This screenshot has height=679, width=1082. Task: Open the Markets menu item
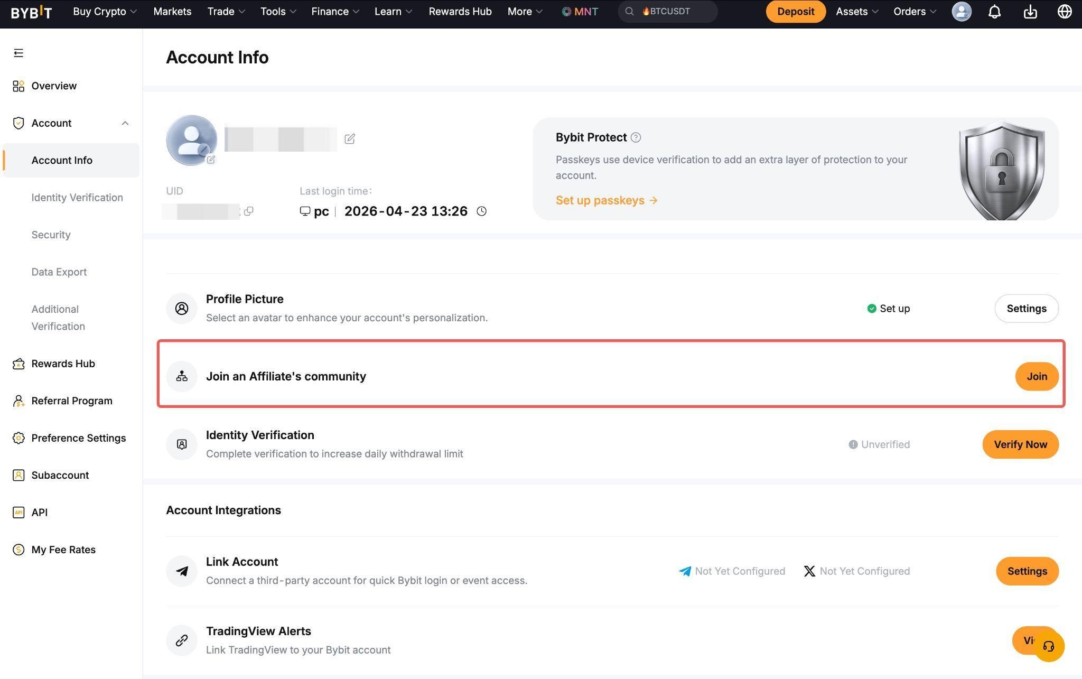(172, 12)
